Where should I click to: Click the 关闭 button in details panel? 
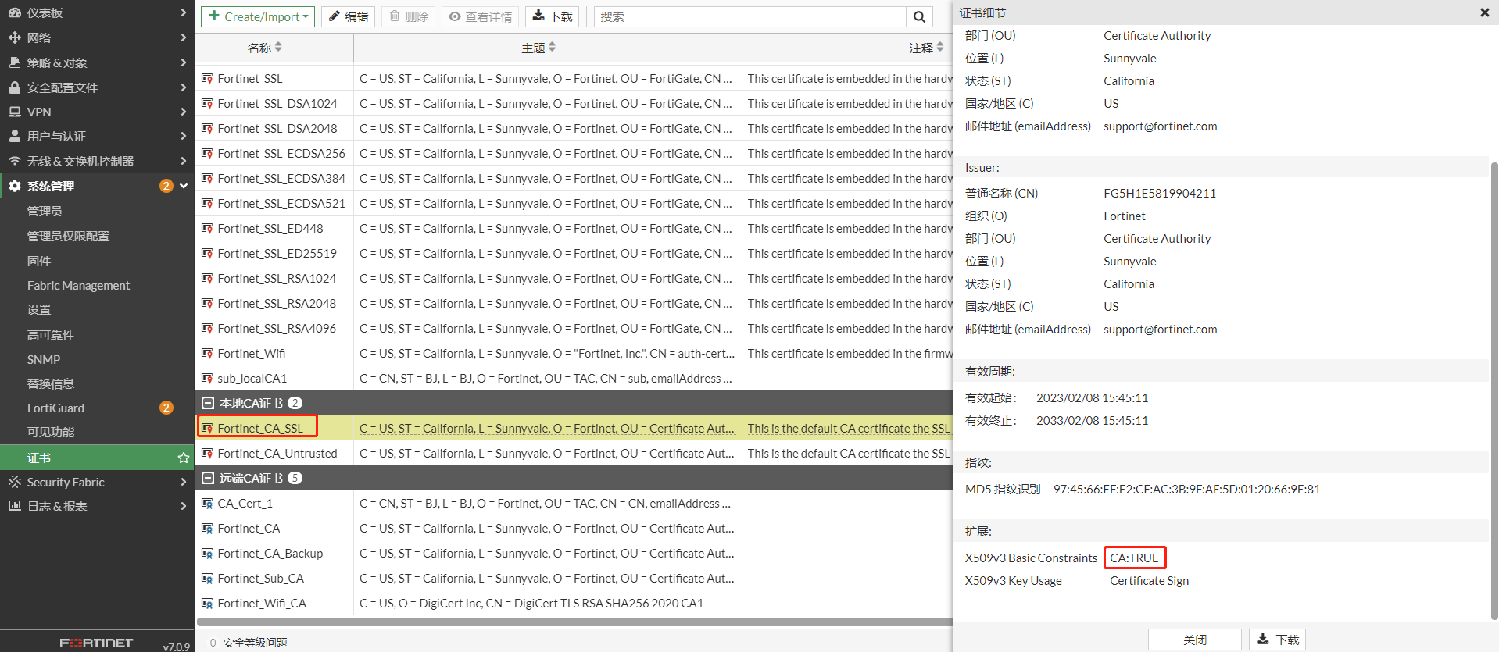pyautogui.click(x=1194, y=640)
